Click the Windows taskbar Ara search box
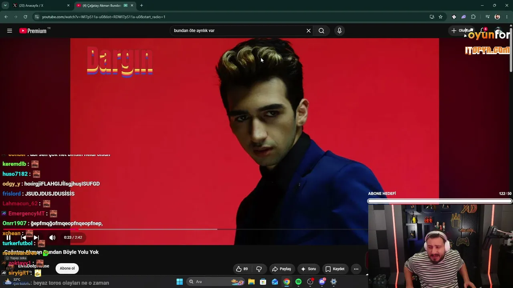Viewport: 513px width, 288px height. tap(216, 282)
